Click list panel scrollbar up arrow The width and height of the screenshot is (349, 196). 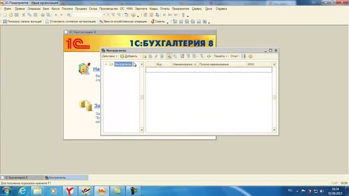[274, 64]
